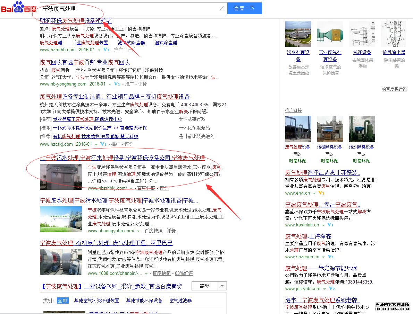413x314 pixels.
Task: Open the 宁波污水处理 宁波环保设备公司 result
Action: click(122, 158)
